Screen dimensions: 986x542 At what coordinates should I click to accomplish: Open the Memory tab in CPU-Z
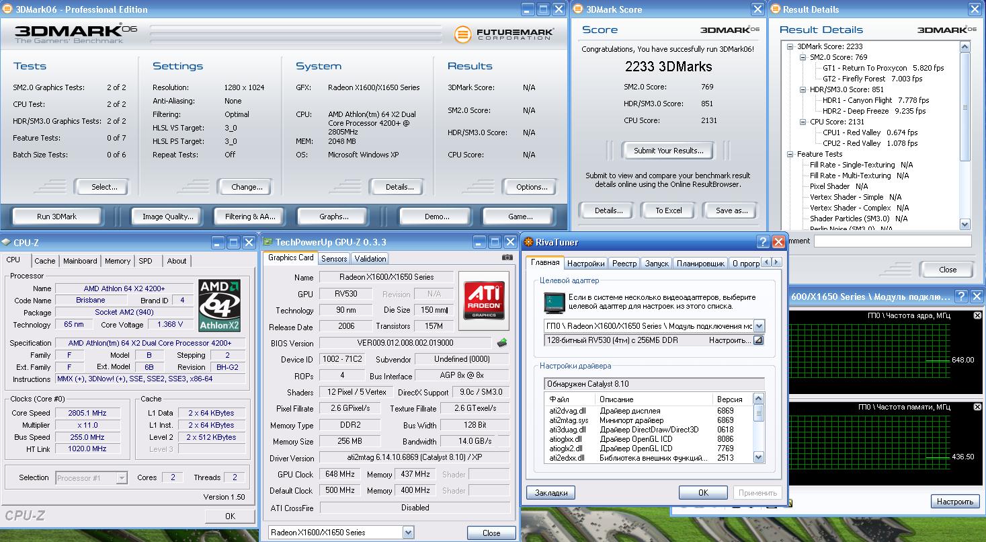[118, 261]
